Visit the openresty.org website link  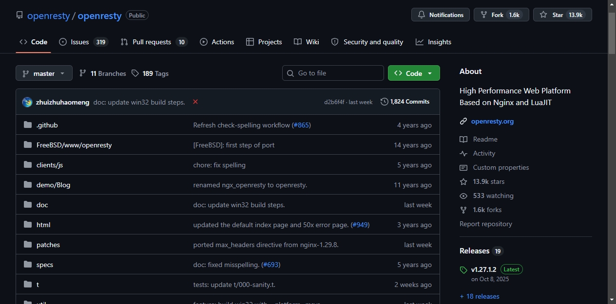492,121
